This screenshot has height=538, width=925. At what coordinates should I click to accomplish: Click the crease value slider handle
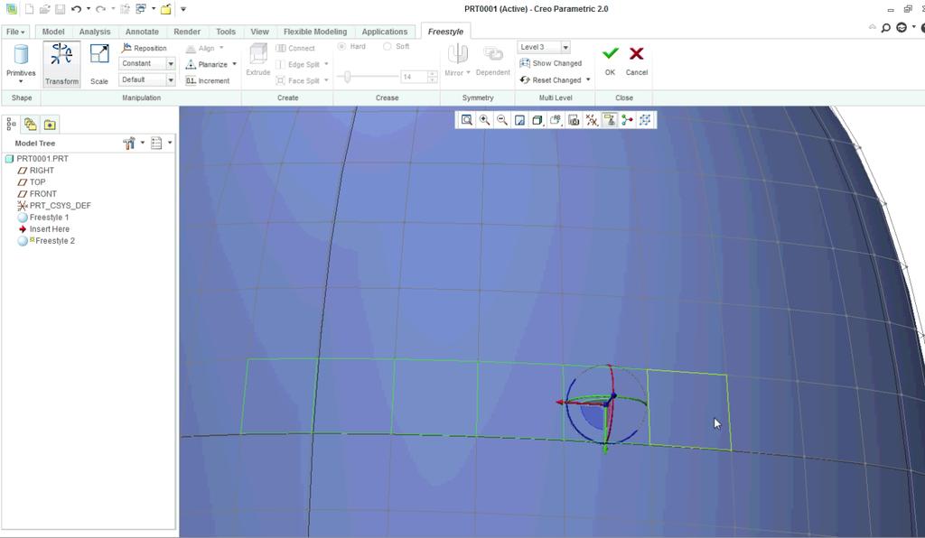point(348,77)
